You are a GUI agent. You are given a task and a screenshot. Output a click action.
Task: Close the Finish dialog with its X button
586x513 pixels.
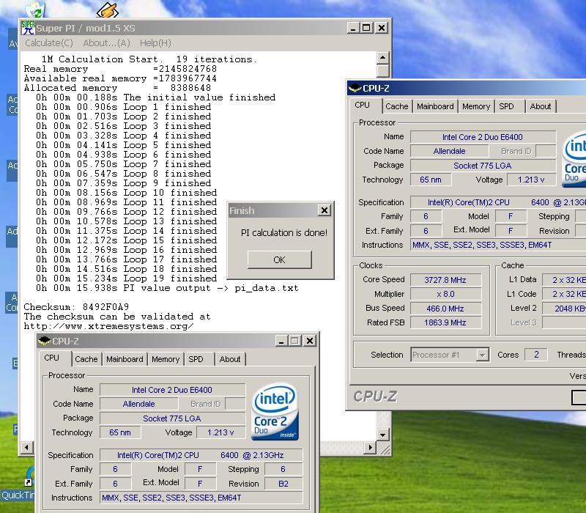324,210
